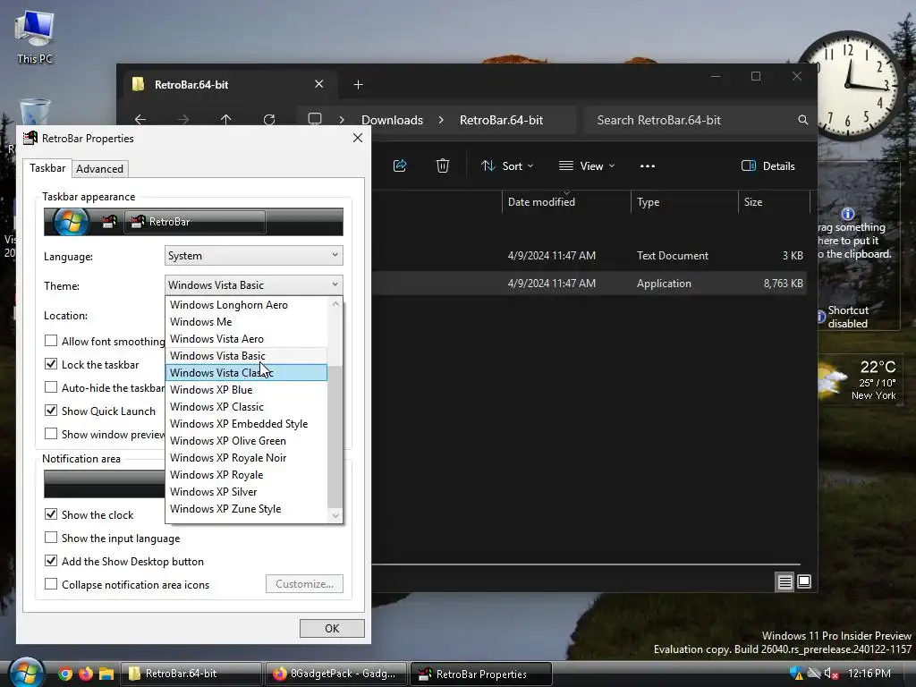Switch to the Taskbar tab

click(x=47, y=167)
